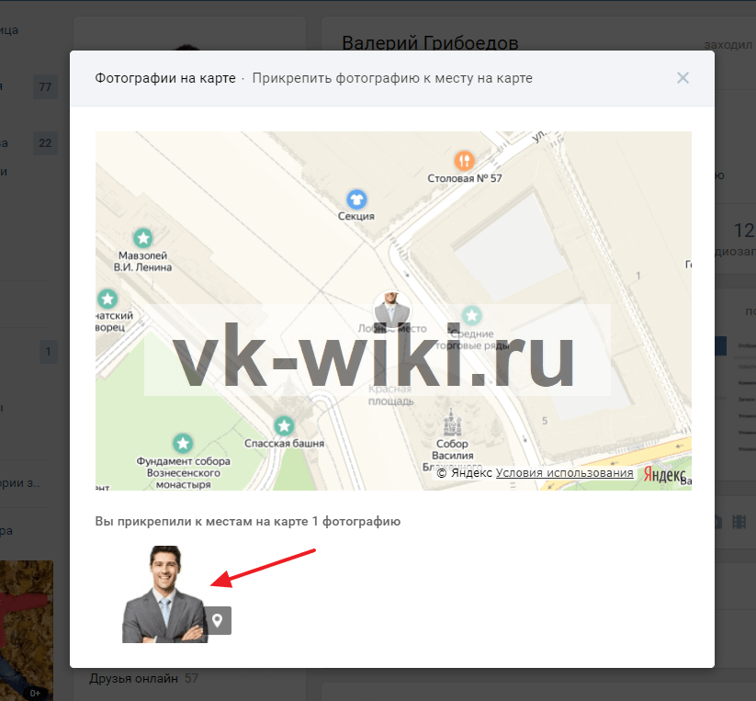Select Прикрепить фотографию к месту на карте
This screenshot has height=701, width=756.
pyautogui.click(x=392, y=78)
